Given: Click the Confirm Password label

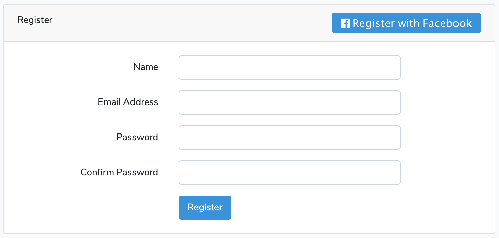Looking at the screenshot, I should pos(119,172).
